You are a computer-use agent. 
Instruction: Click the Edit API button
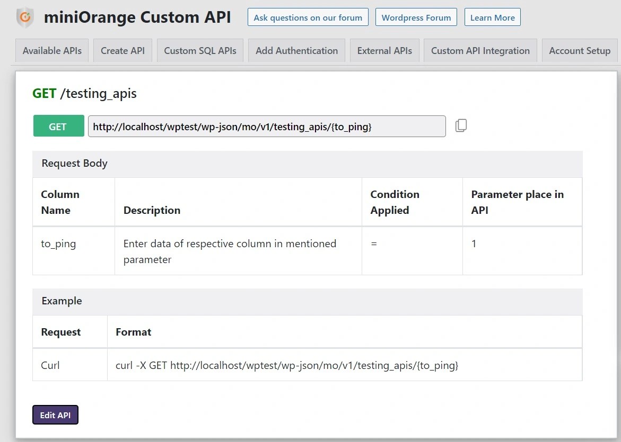pyautogui.click(x=55, y=414)
